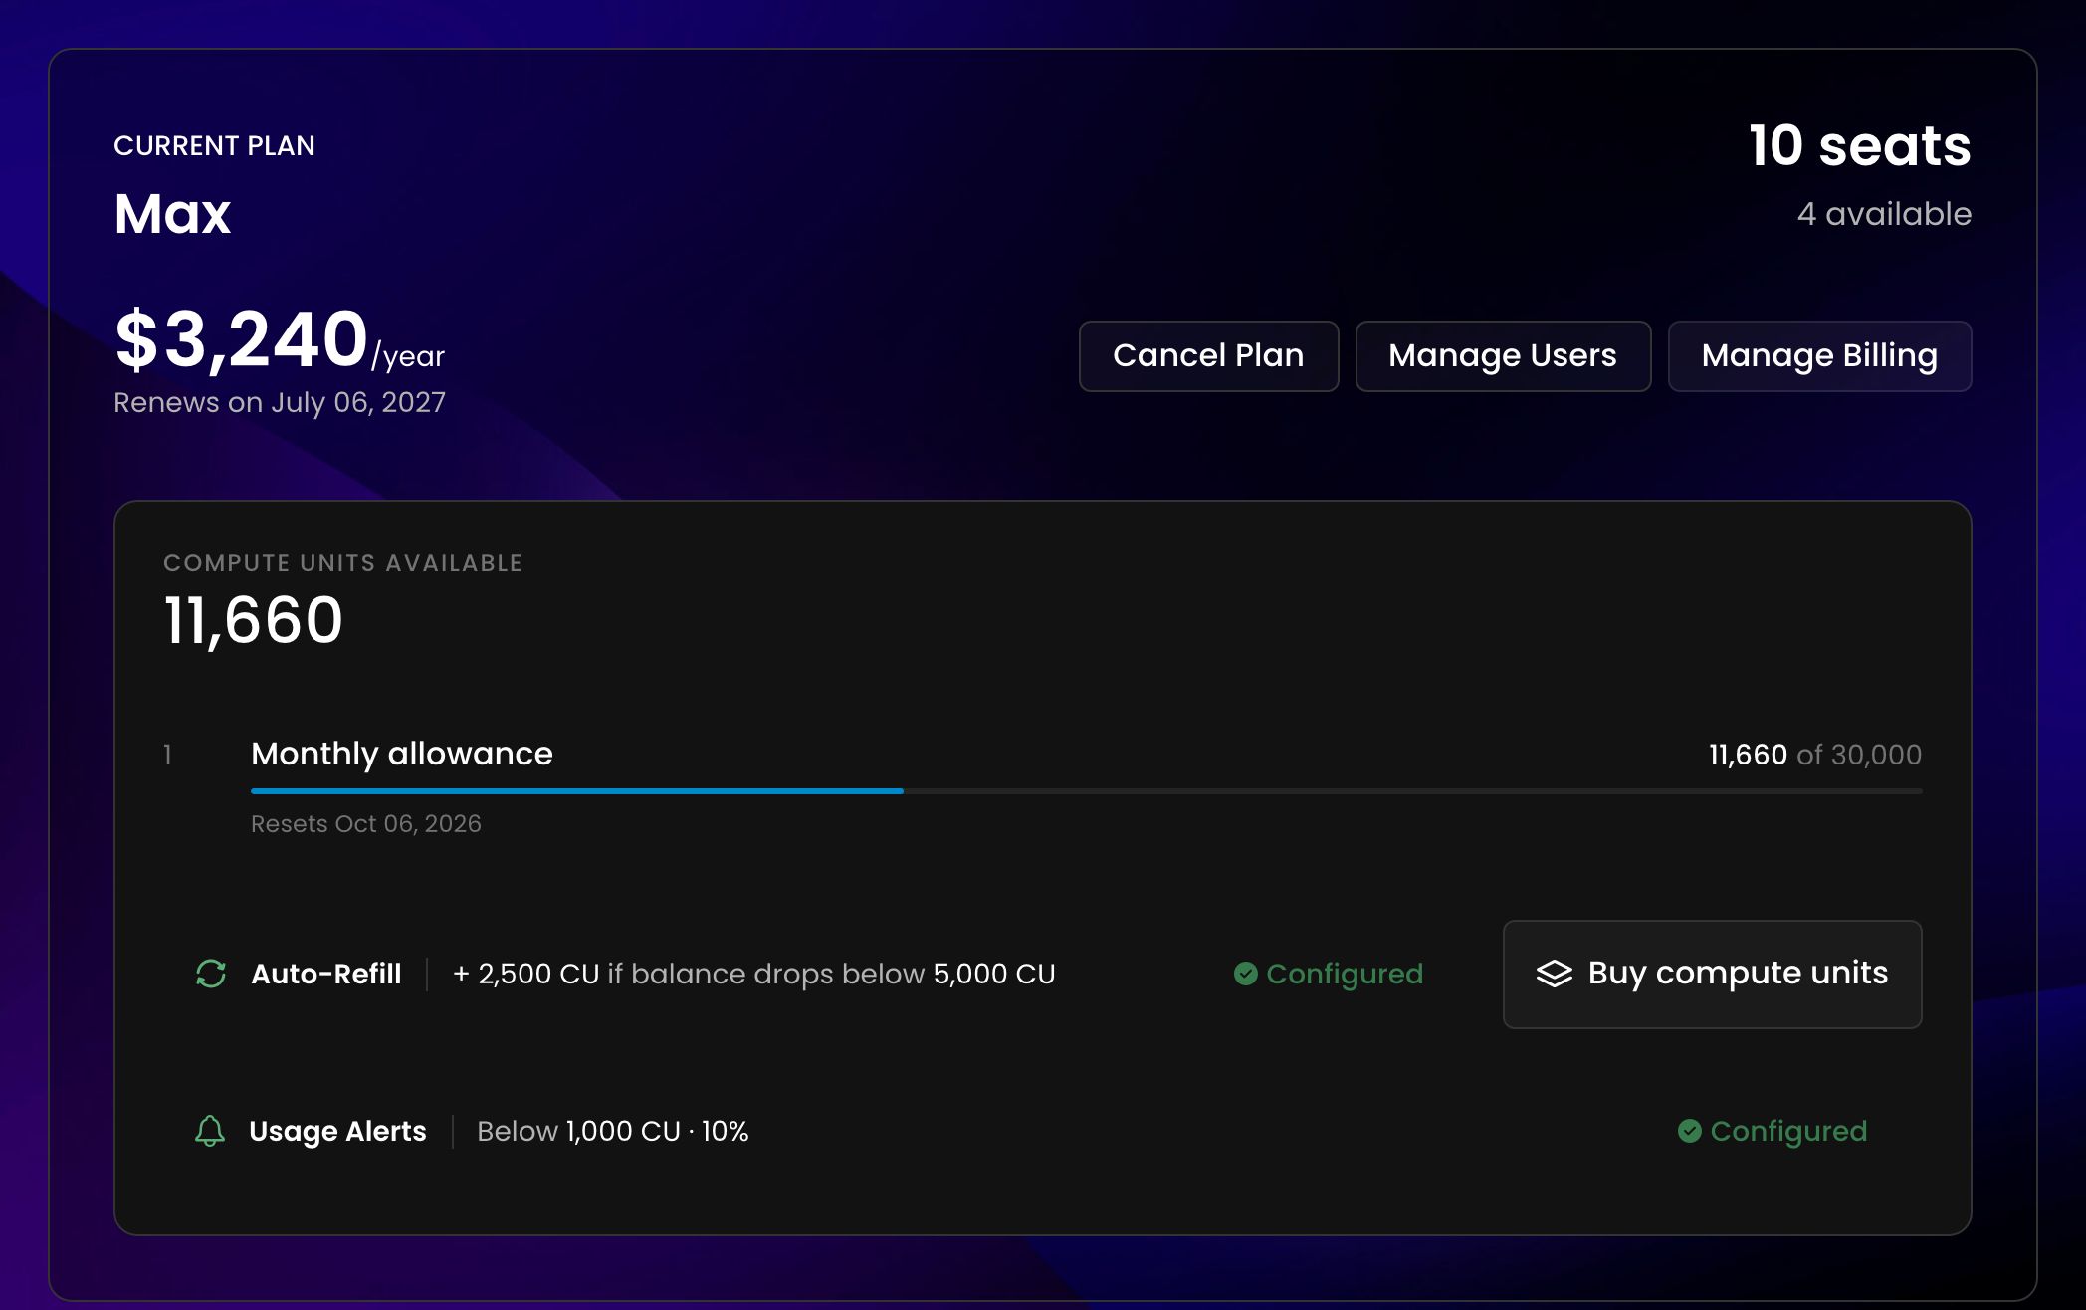
Task: Click the Max plan name
Action: tap(172, 214)
